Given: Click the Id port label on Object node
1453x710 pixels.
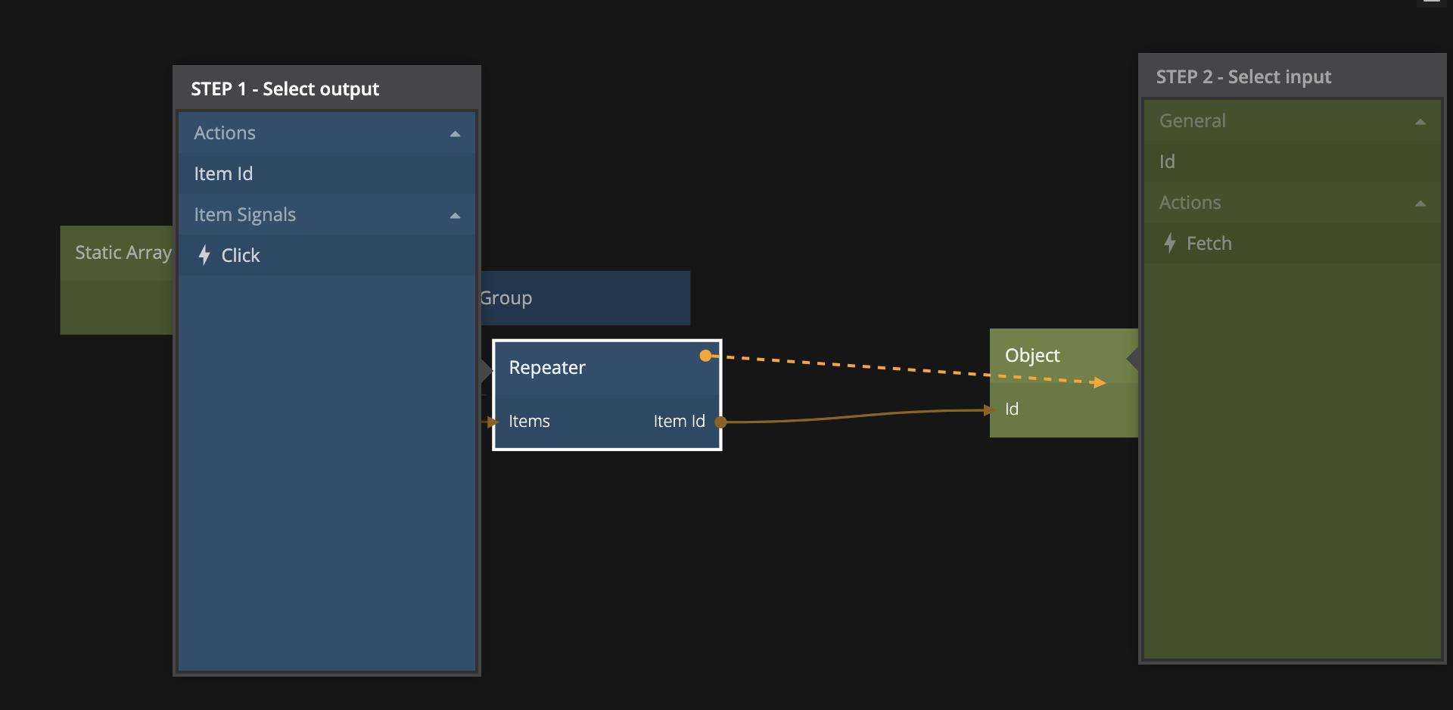Looking at the screenshot, I should coord(1012,409).
